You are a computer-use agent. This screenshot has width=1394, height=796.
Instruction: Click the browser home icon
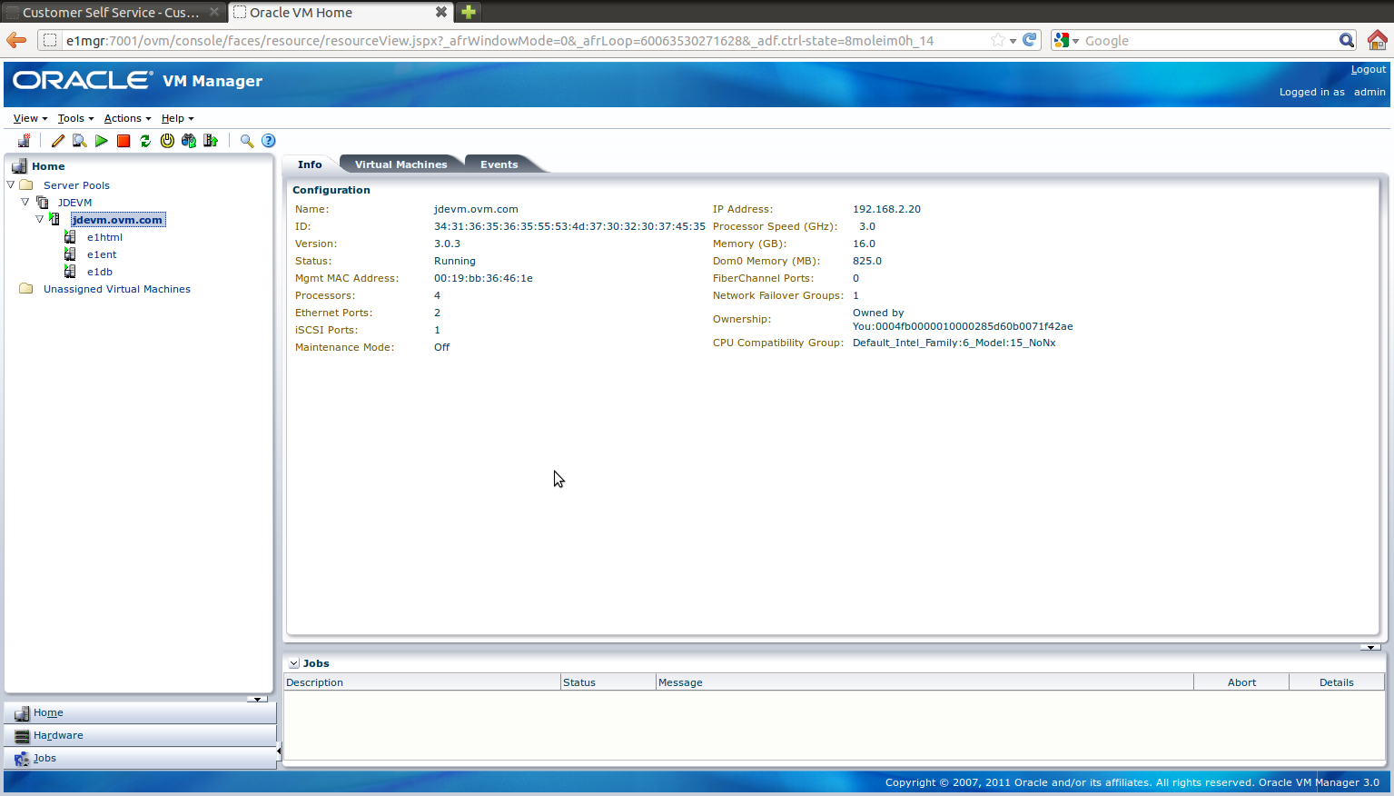point(1378,40)
